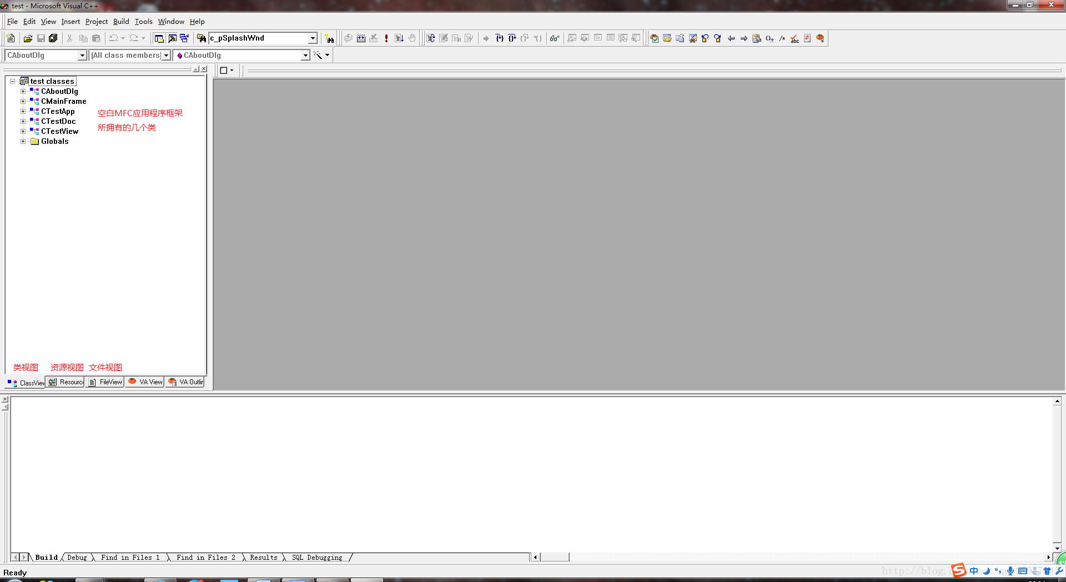
Task: Toggle the Output pane button
Action: 172,38
